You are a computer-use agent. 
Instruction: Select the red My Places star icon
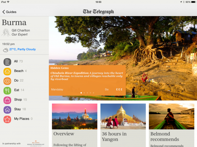tap(7, 119)
